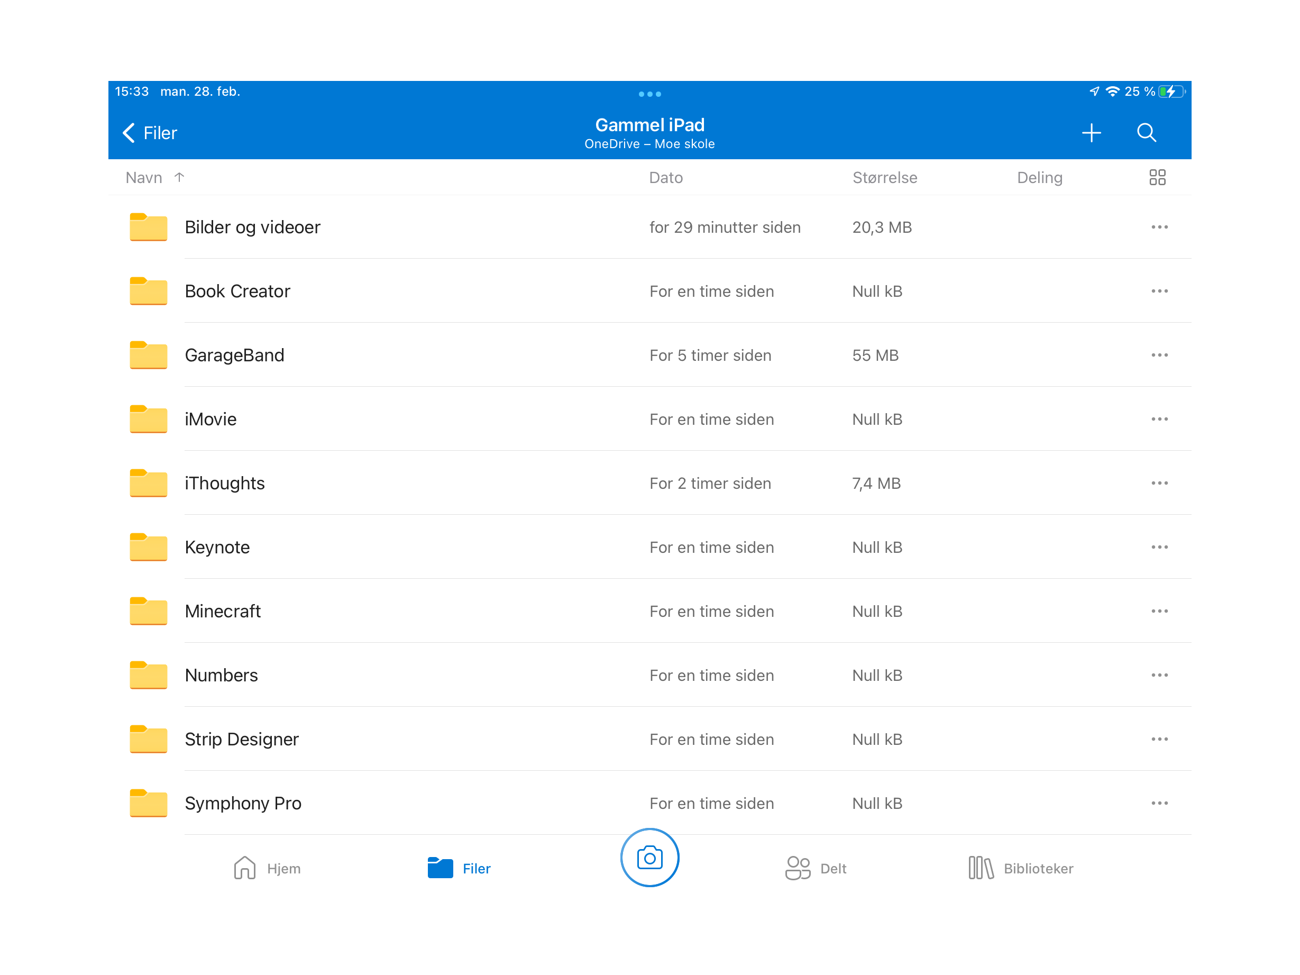Click the iMovie folder icon

[148, 419]
